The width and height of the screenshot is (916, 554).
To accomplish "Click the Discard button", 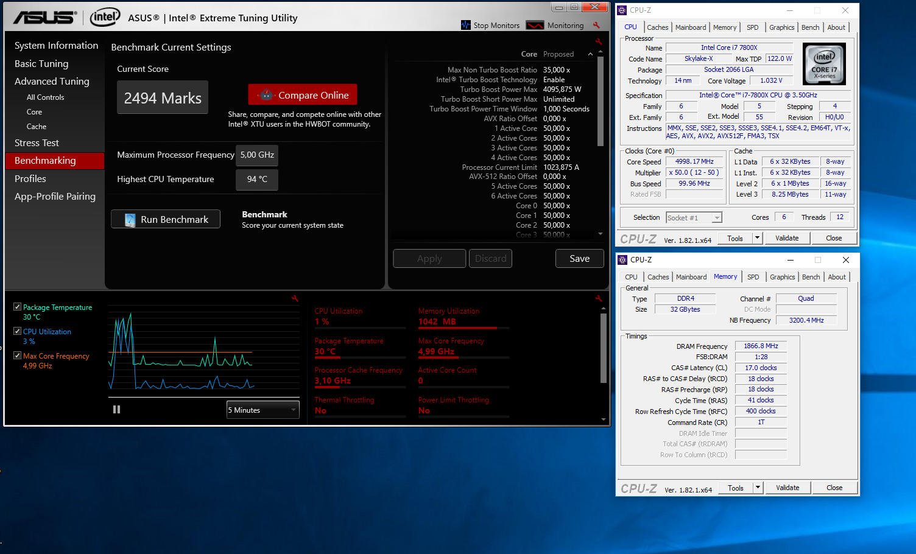I will (490, 259).
